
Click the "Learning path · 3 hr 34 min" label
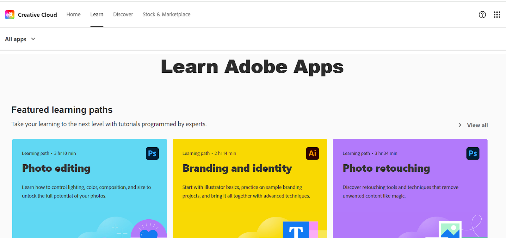[370, 153]
